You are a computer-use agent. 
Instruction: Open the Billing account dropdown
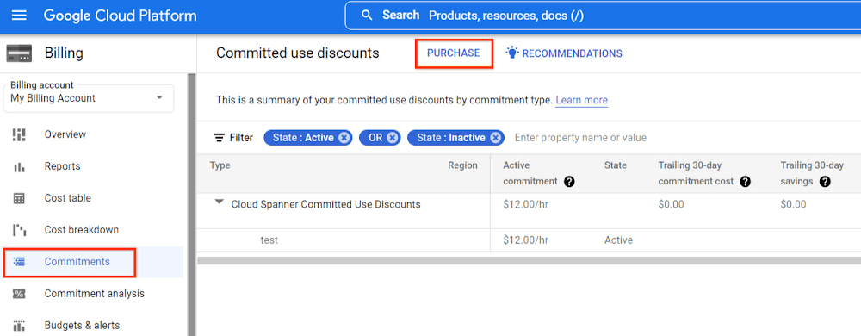(89, 97)
